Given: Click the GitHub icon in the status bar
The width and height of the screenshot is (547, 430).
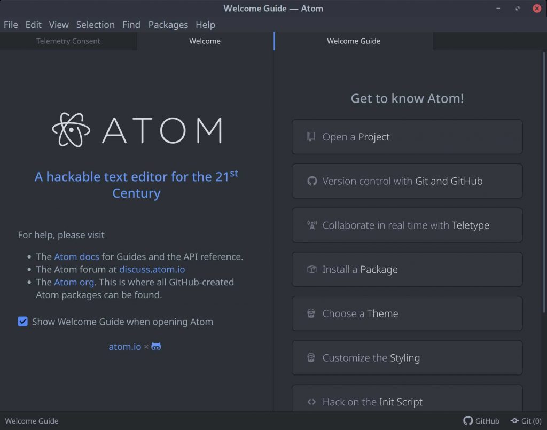Looking at the screenshot, I should [467, 421].
